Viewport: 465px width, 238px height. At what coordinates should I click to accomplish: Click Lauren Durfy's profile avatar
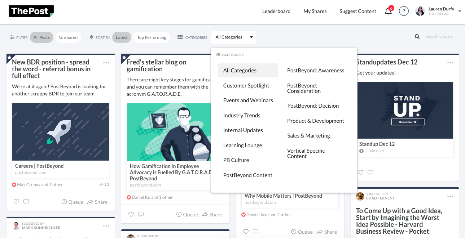tap(420, 11)
